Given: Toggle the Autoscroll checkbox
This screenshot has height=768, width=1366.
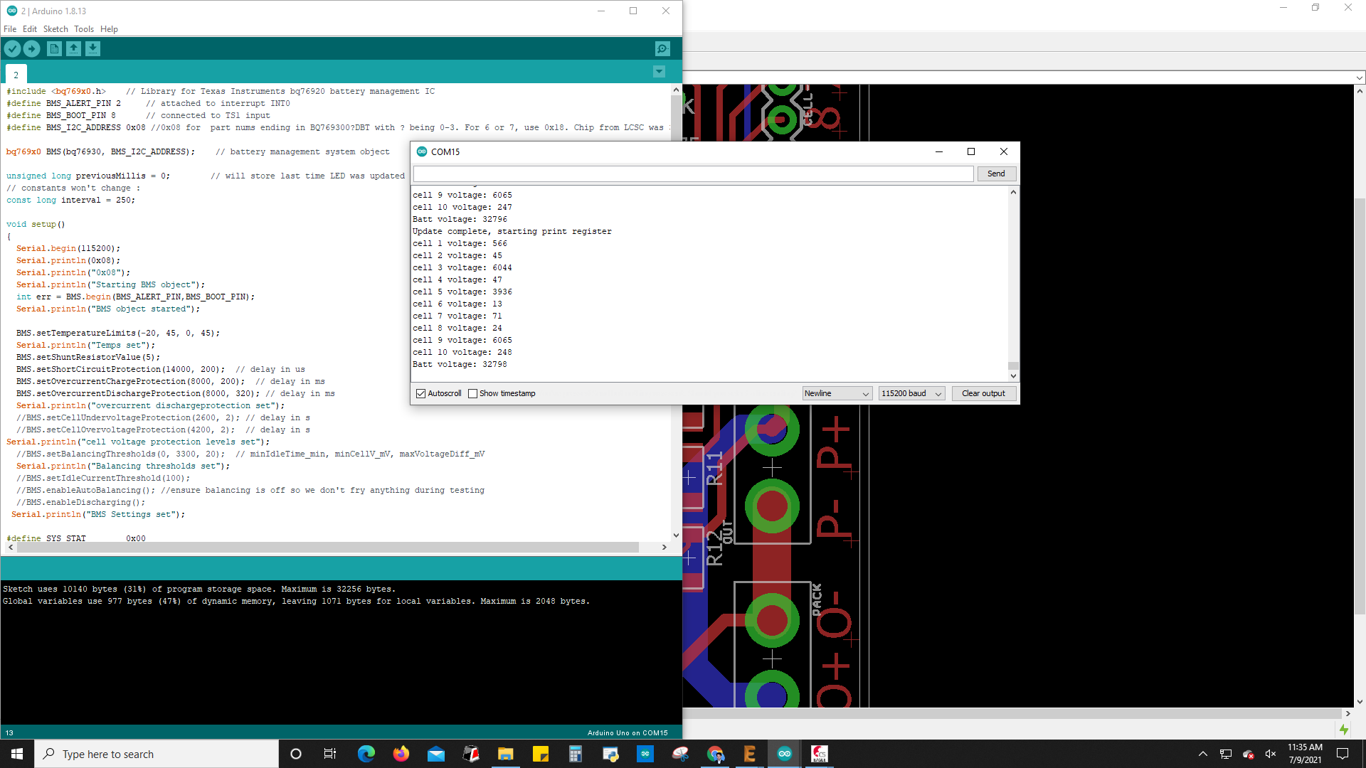Looking at the screenshot, I should (420, 393).
